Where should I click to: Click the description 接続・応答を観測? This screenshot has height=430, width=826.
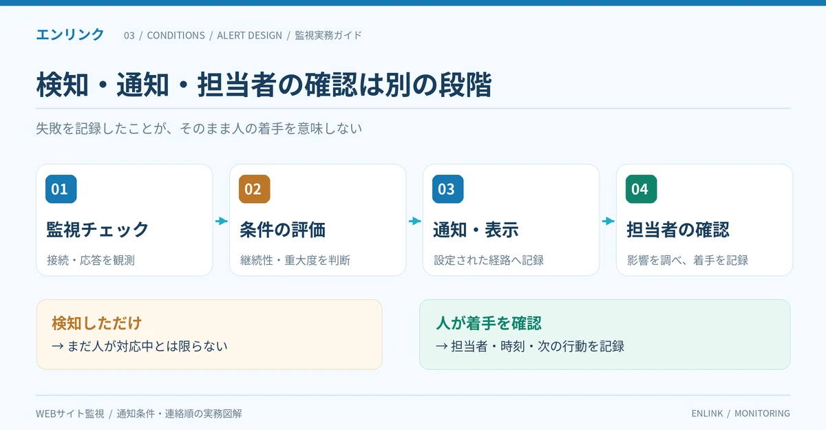(91, 260)
